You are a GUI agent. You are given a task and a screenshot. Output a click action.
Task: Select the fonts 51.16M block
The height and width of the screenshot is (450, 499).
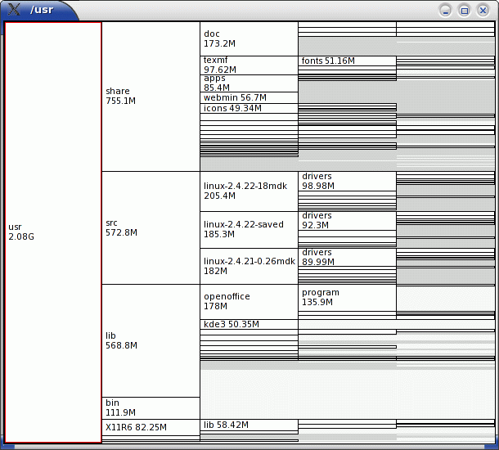tap(347, 61)
